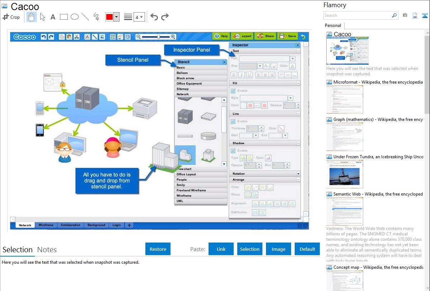Expand the People stencil category

201,180
